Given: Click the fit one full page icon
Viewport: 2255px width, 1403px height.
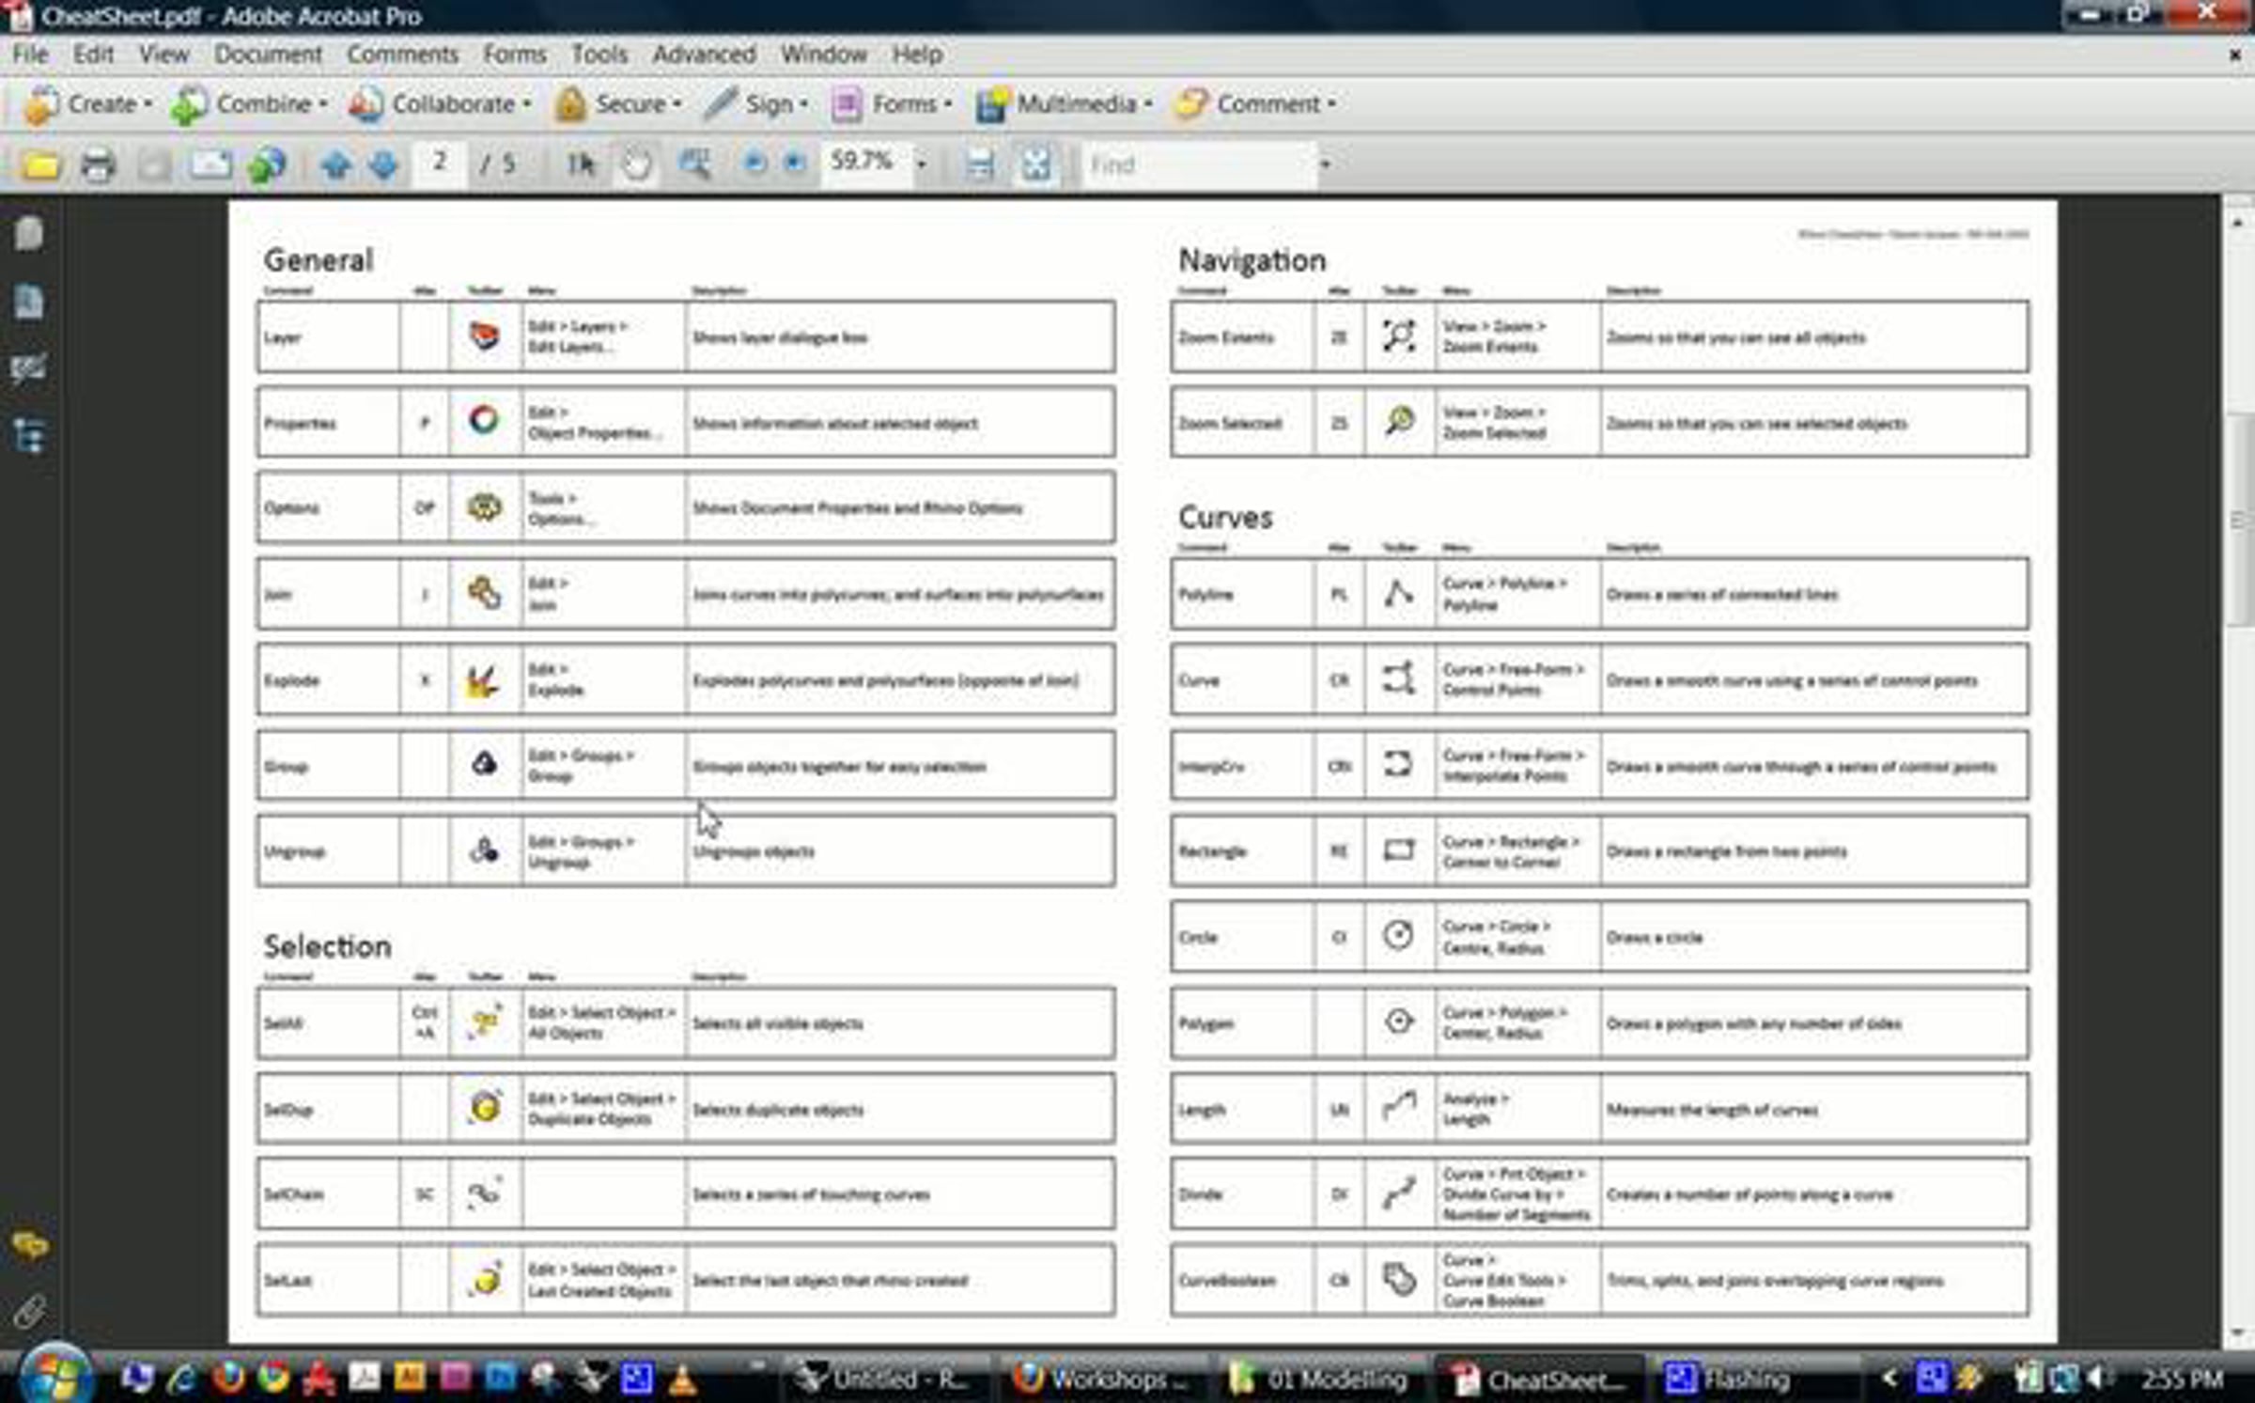Looking at the screenshot, I should click(x=1035, y=165).
